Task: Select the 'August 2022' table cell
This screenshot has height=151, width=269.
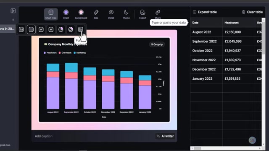Action: 206,32
